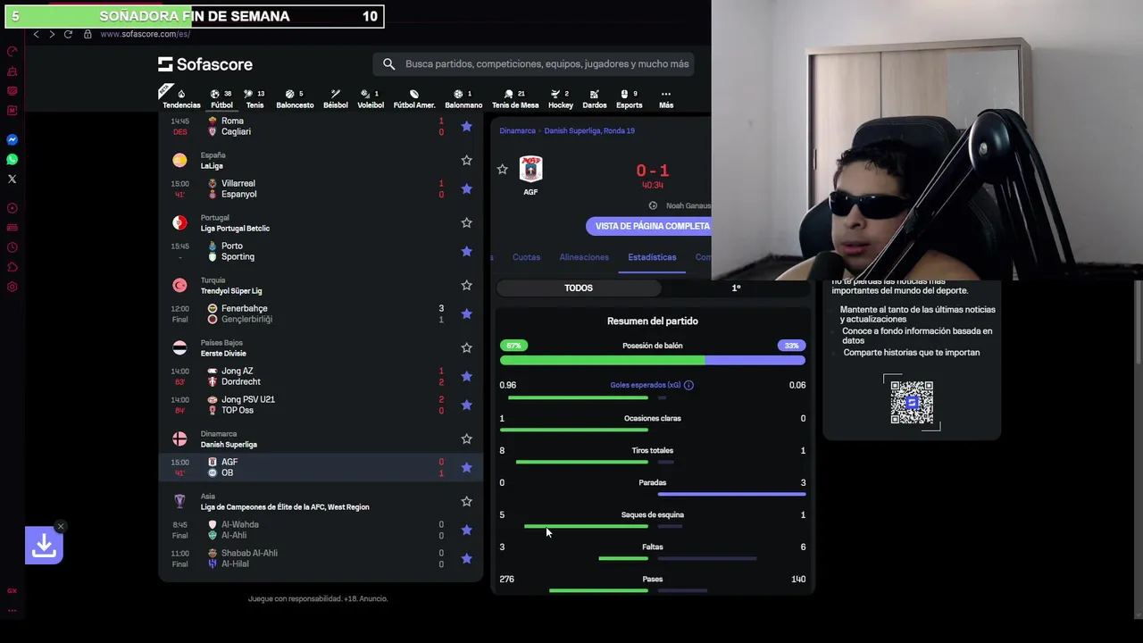
Task: Open browser sidebar player icon
Action: 13,208
